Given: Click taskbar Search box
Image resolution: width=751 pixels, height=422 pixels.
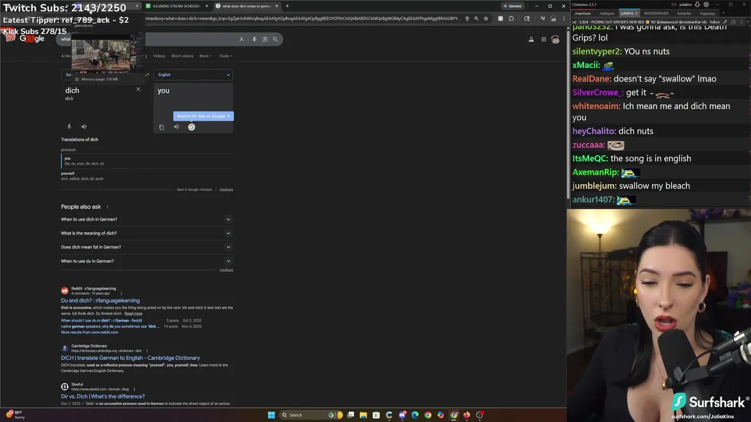Looking at the screenshot, I should point(311,415).
